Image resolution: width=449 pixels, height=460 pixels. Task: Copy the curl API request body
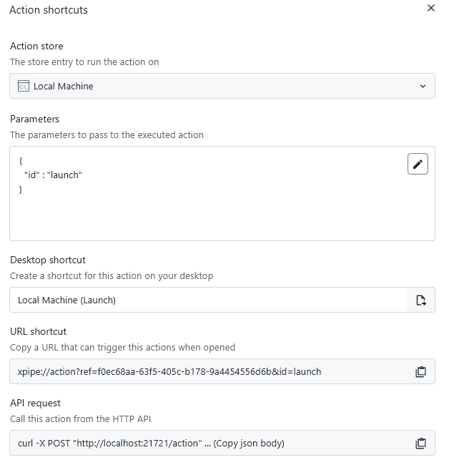pos(421,444)
